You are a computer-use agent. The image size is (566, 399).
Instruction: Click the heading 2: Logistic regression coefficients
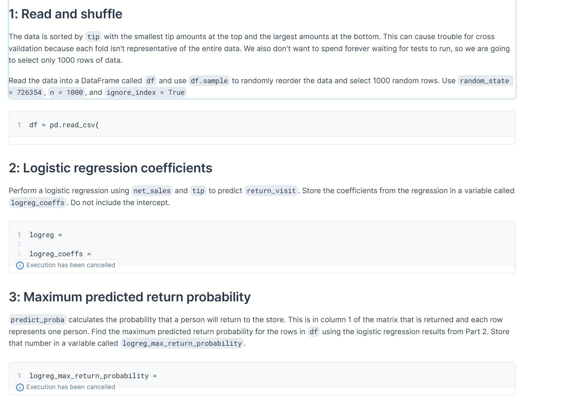point(110,168)
